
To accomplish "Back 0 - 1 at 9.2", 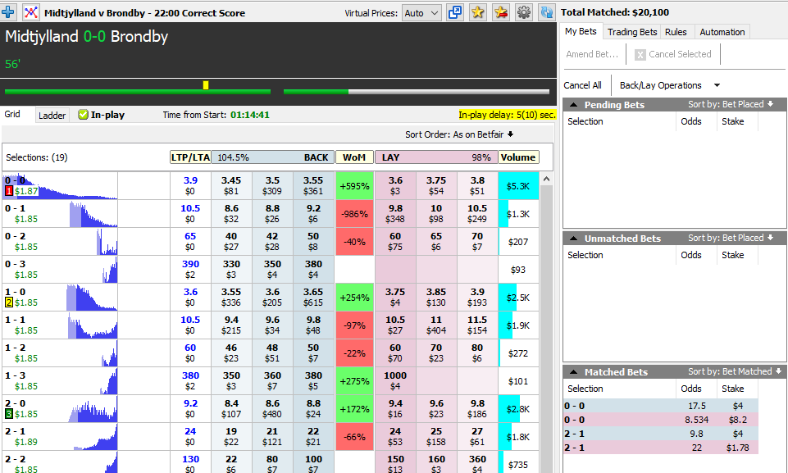I will point(313,214).
